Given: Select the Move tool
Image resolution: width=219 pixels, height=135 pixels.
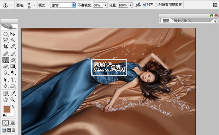Looking at the screenshot, I should [x=13, y=34].
